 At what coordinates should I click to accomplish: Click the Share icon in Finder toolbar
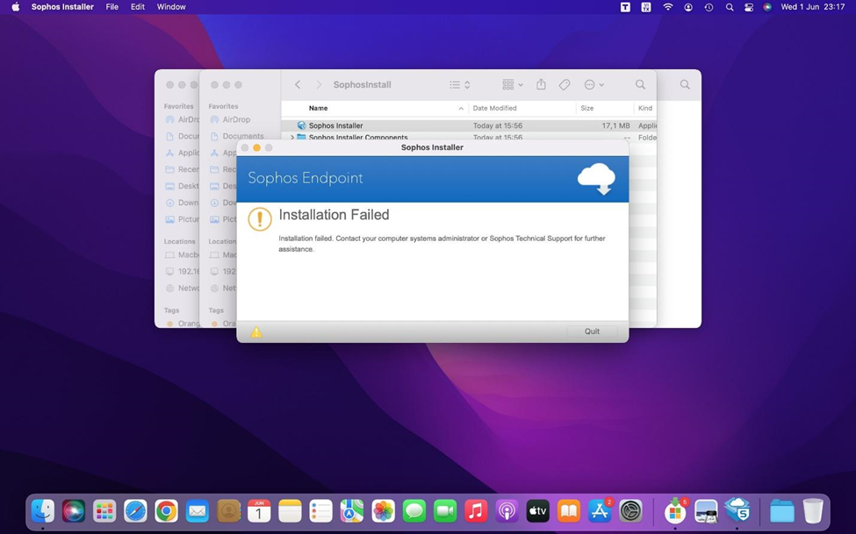(541, 84)
